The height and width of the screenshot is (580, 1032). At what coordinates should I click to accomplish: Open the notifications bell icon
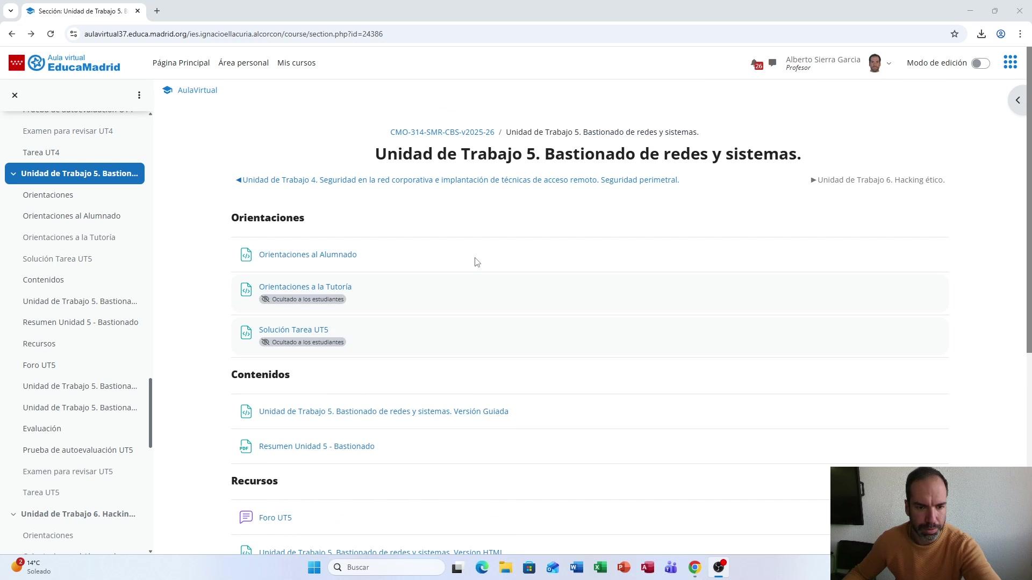pyautogui.click(x=756, y=63)
